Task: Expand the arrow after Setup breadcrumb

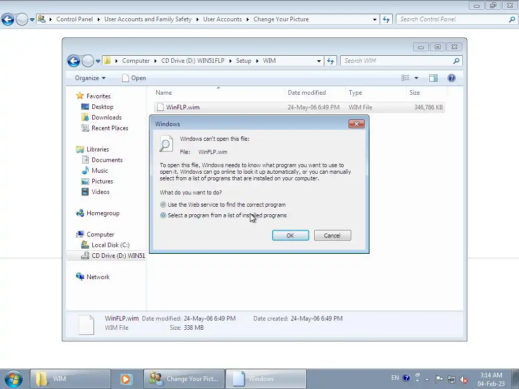Action: [x=257, y=61]
